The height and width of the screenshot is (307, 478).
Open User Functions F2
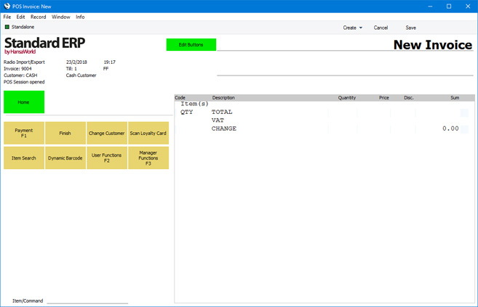[x=107, y=158]
